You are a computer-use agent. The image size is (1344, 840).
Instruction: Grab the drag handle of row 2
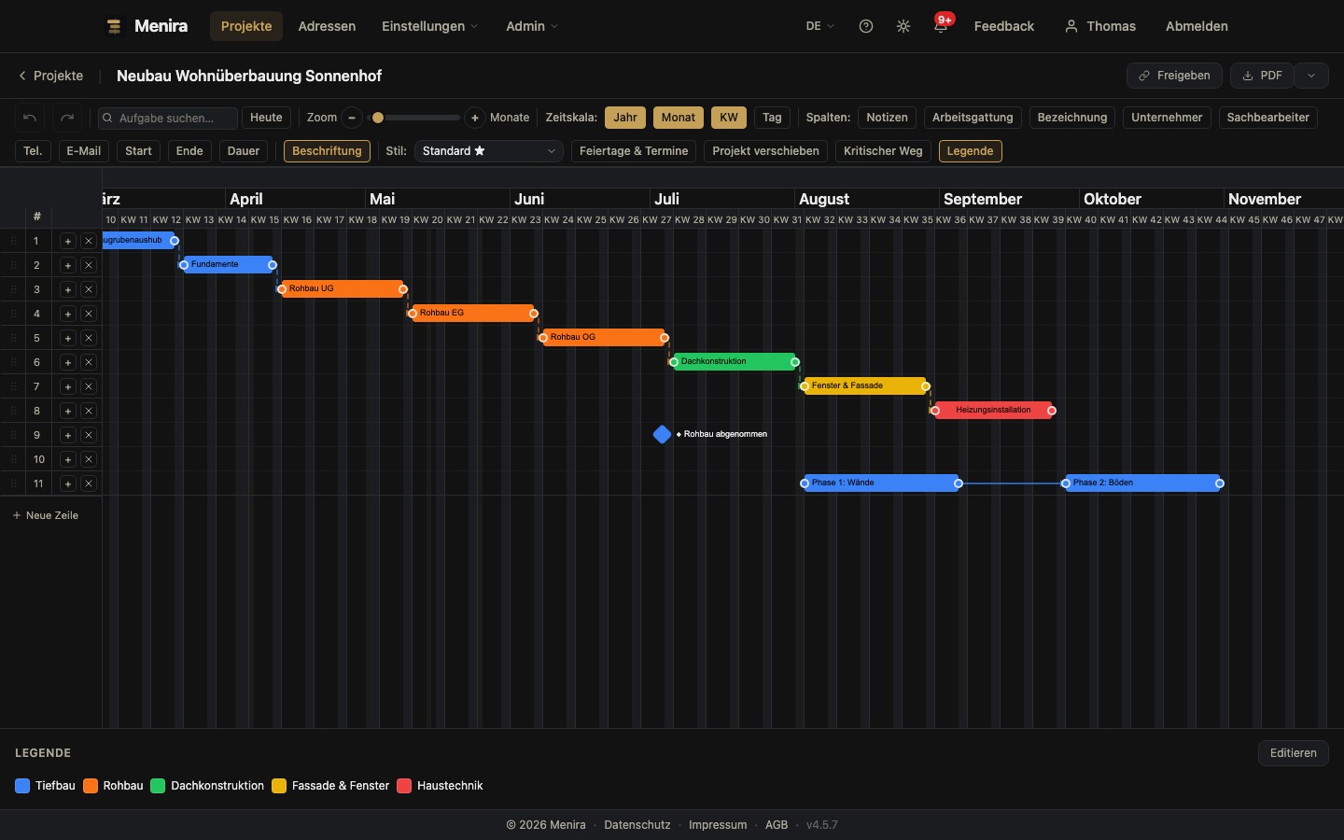(x=13, y=265)
